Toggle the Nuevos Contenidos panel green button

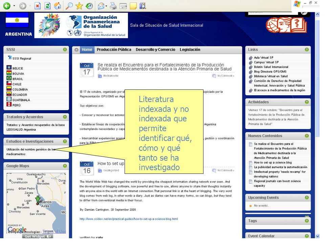[x=307, y=136]
